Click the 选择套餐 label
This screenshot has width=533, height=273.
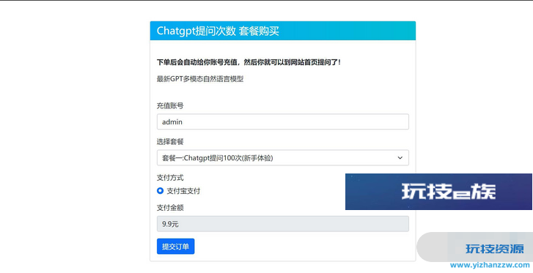pyautogui.click(x=170, y=141)
